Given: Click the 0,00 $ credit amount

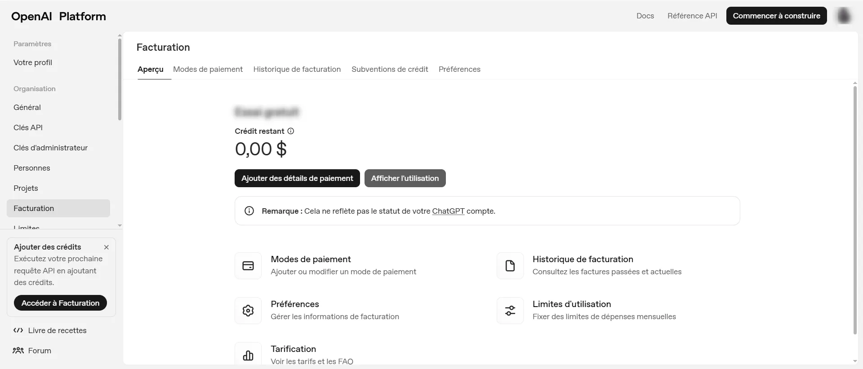Looking at the screenshot, I should point(261,149).
